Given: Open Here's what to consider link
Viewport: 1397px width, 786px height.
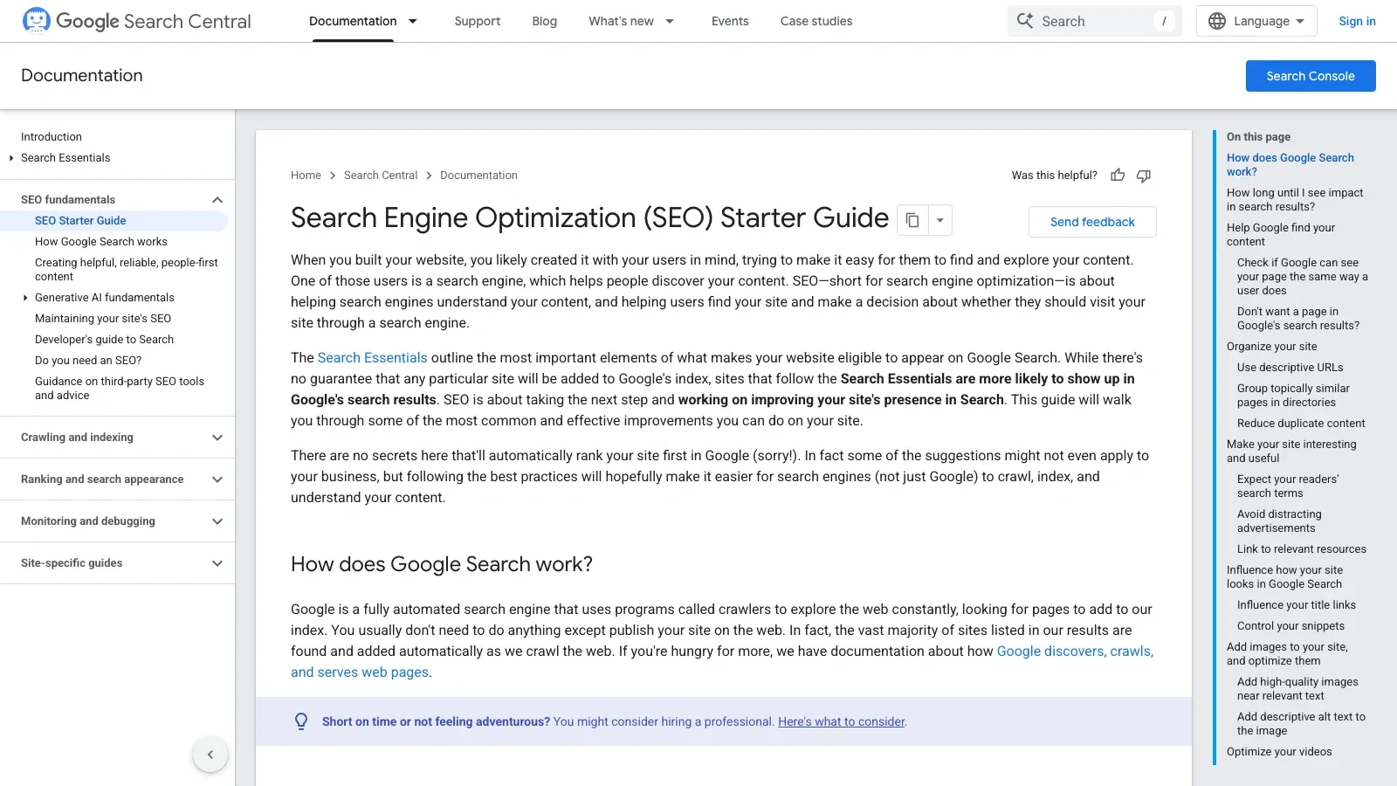Looking at the screenshot, I should tap(842, 721).
